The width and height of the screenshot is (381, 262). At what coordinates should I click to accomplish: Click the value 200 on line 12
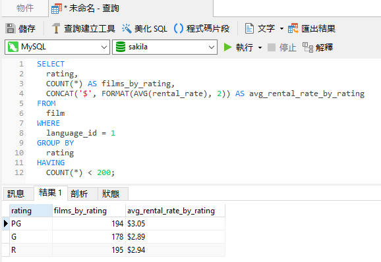coord(103,172)
